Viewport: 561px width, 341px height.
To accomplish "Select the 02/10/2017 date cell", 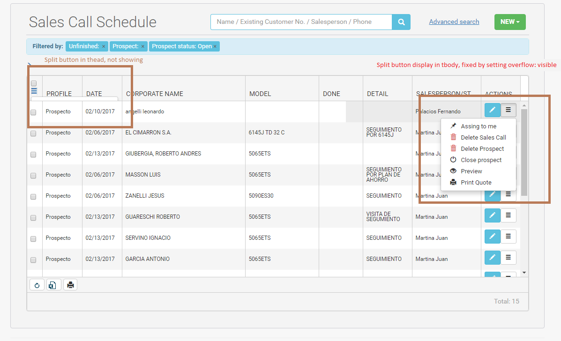I will pyautogui.click(x=102, y=111).
